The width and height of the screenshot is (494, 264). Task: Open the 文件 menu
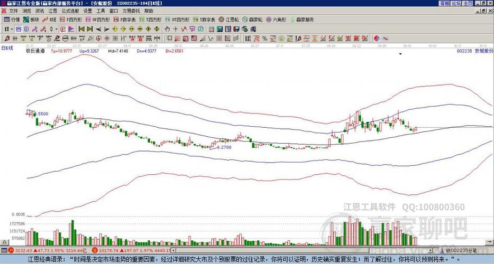pyautogui.click(x=13, y=11)
